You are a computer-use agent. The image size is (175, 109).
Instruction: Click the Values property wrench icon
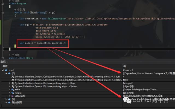(x=13, y=86)
